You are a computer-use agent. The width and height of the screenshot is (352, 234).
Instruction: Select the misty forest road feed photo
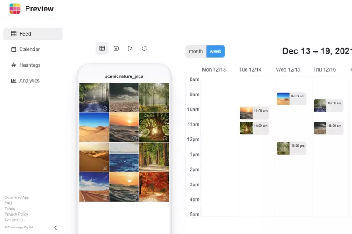[x=94, y=97]
